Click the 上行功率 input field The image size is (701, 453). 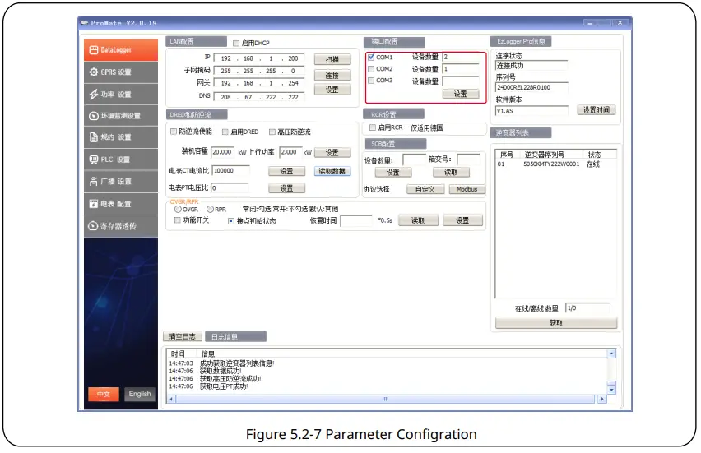pyautogui.click(x=290, y=152)
